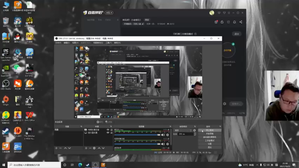Open the Recycle Bin desktop icon
The height and width of the screenshot is (168, 299).
coord(6,22)
